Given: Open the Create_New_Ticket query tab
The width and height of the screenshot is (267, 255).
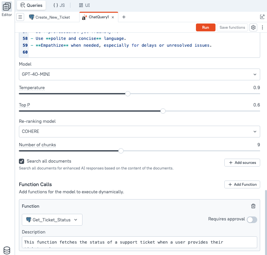Looking at the screenshot, I should [50, 17].
